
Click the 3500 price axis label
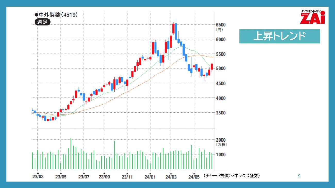click(x=221, y=113)
